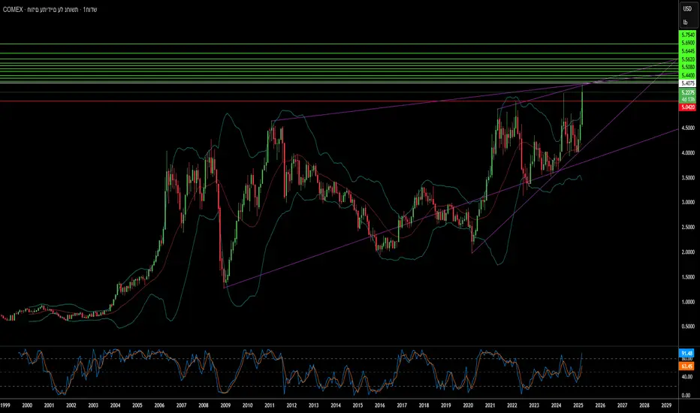The width and height of the screenshot is (700, 413).
Task: Select the 80.00 level on the oscillator scale
Action: [686, 358]
